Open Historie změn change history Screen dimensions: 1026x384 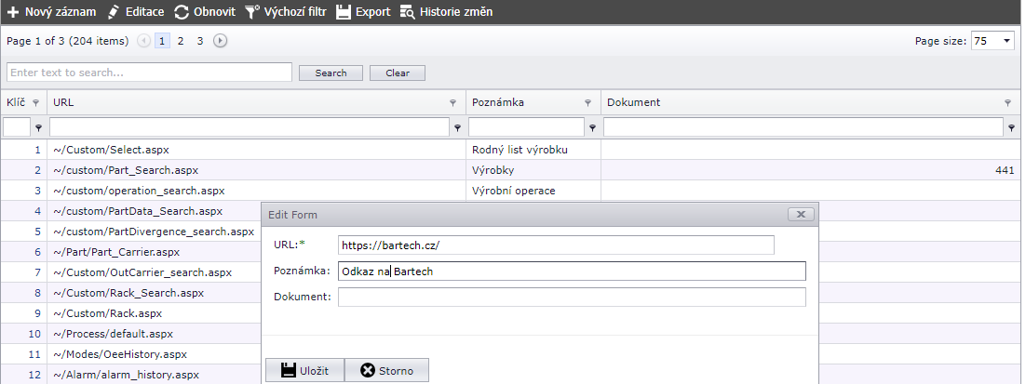(x=445, y=12)
